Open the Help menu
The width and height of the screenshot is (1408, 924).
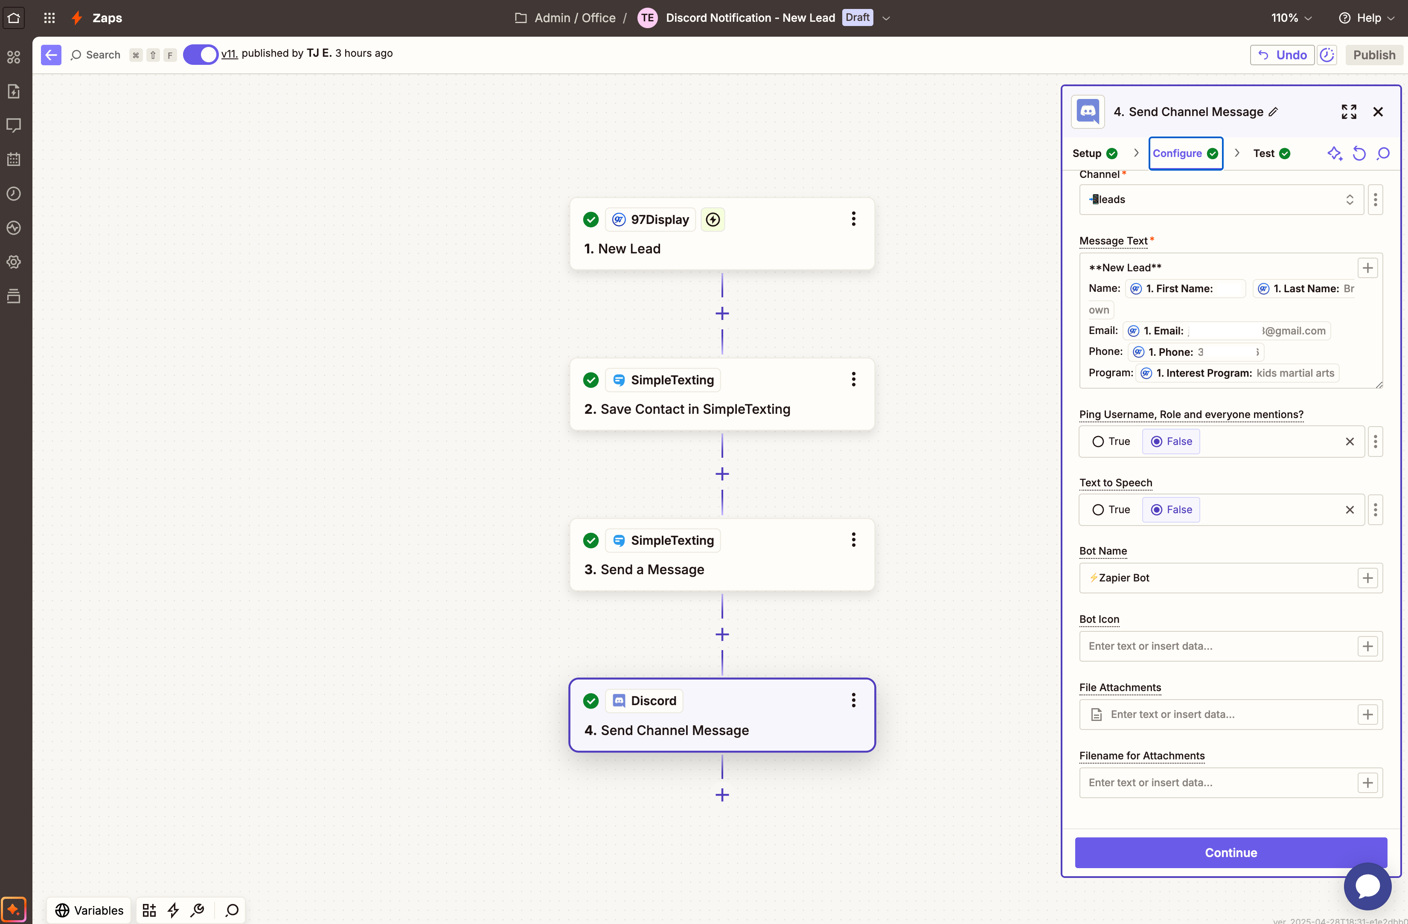click(1366, 18)
